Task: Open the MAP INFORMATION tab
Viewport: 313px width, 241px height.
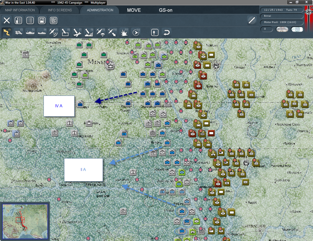Action: coord(20,10)
